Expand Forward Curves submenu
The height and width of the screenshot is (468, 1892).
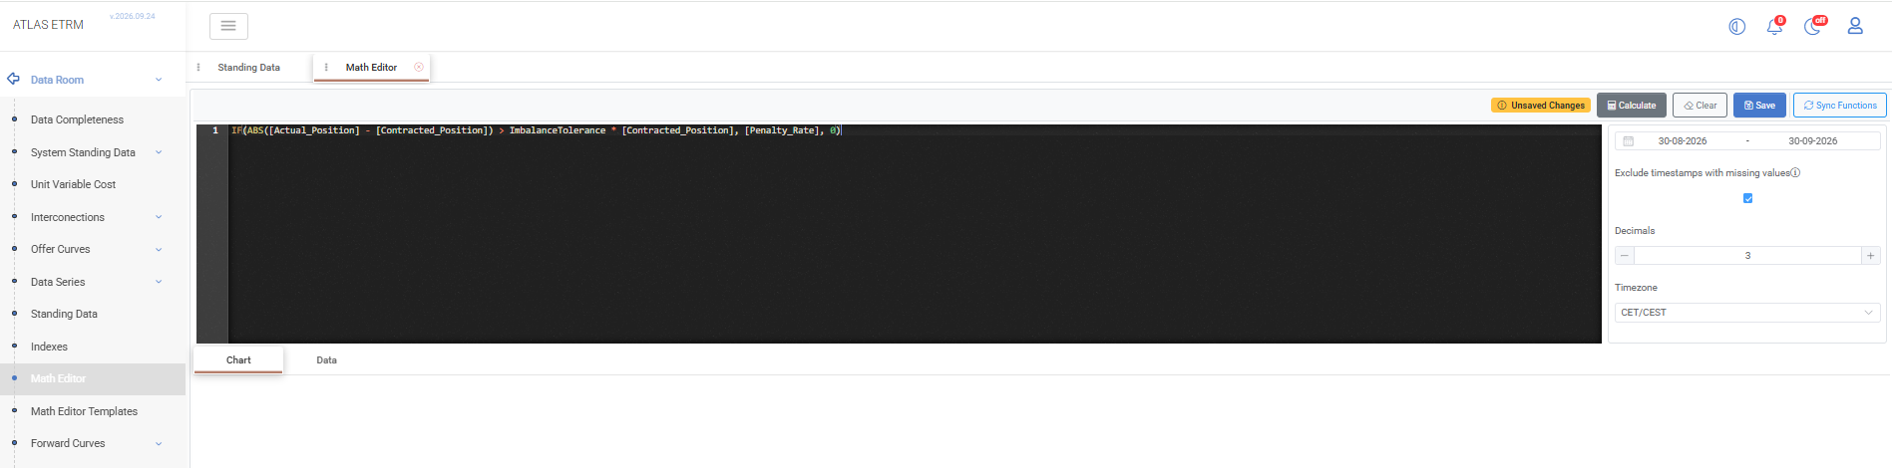pos(159,444)
